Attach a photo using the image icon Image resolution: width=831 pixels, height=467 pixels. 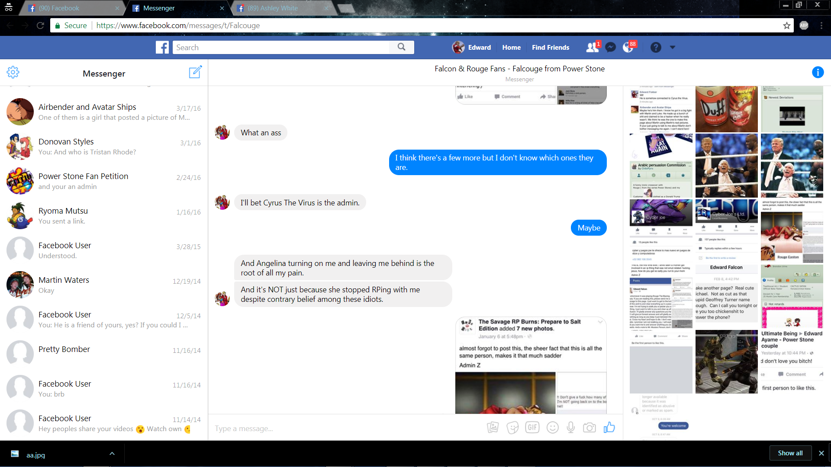tap(493, 428)
